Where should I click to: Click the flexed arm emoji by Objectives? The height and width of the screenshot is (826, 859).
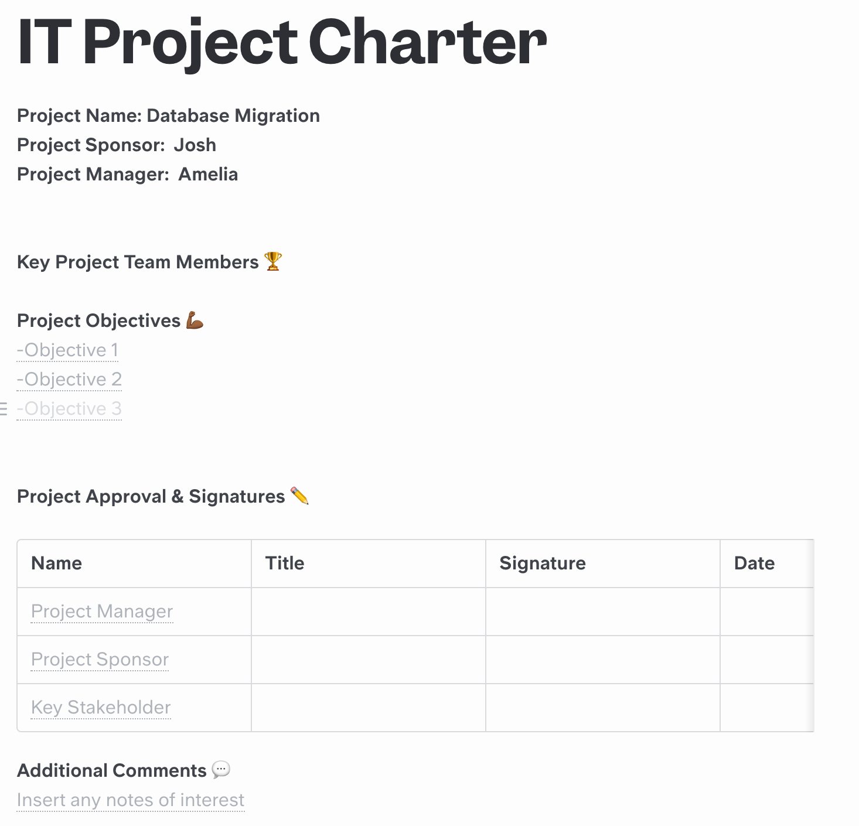[x=195, y=320]
